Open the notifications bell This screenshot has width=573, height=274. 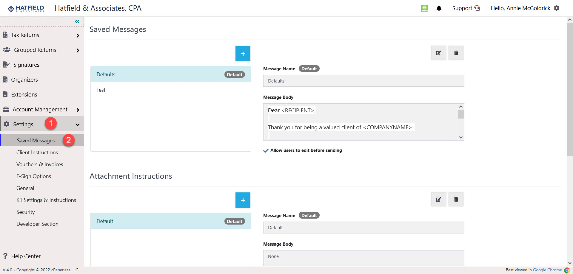(439, 8)
